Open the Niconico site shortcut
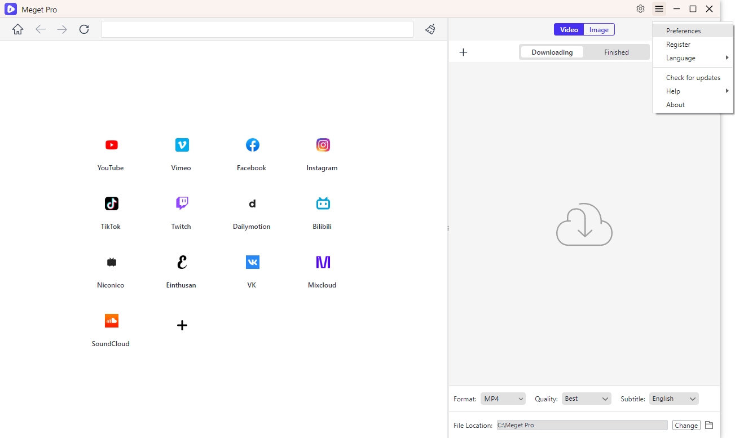The height and width of the screenshot is (438, 735). click(x=111, y=262)
